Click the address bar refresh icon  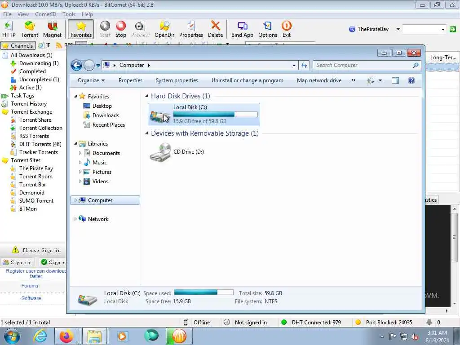click(304, 66)
